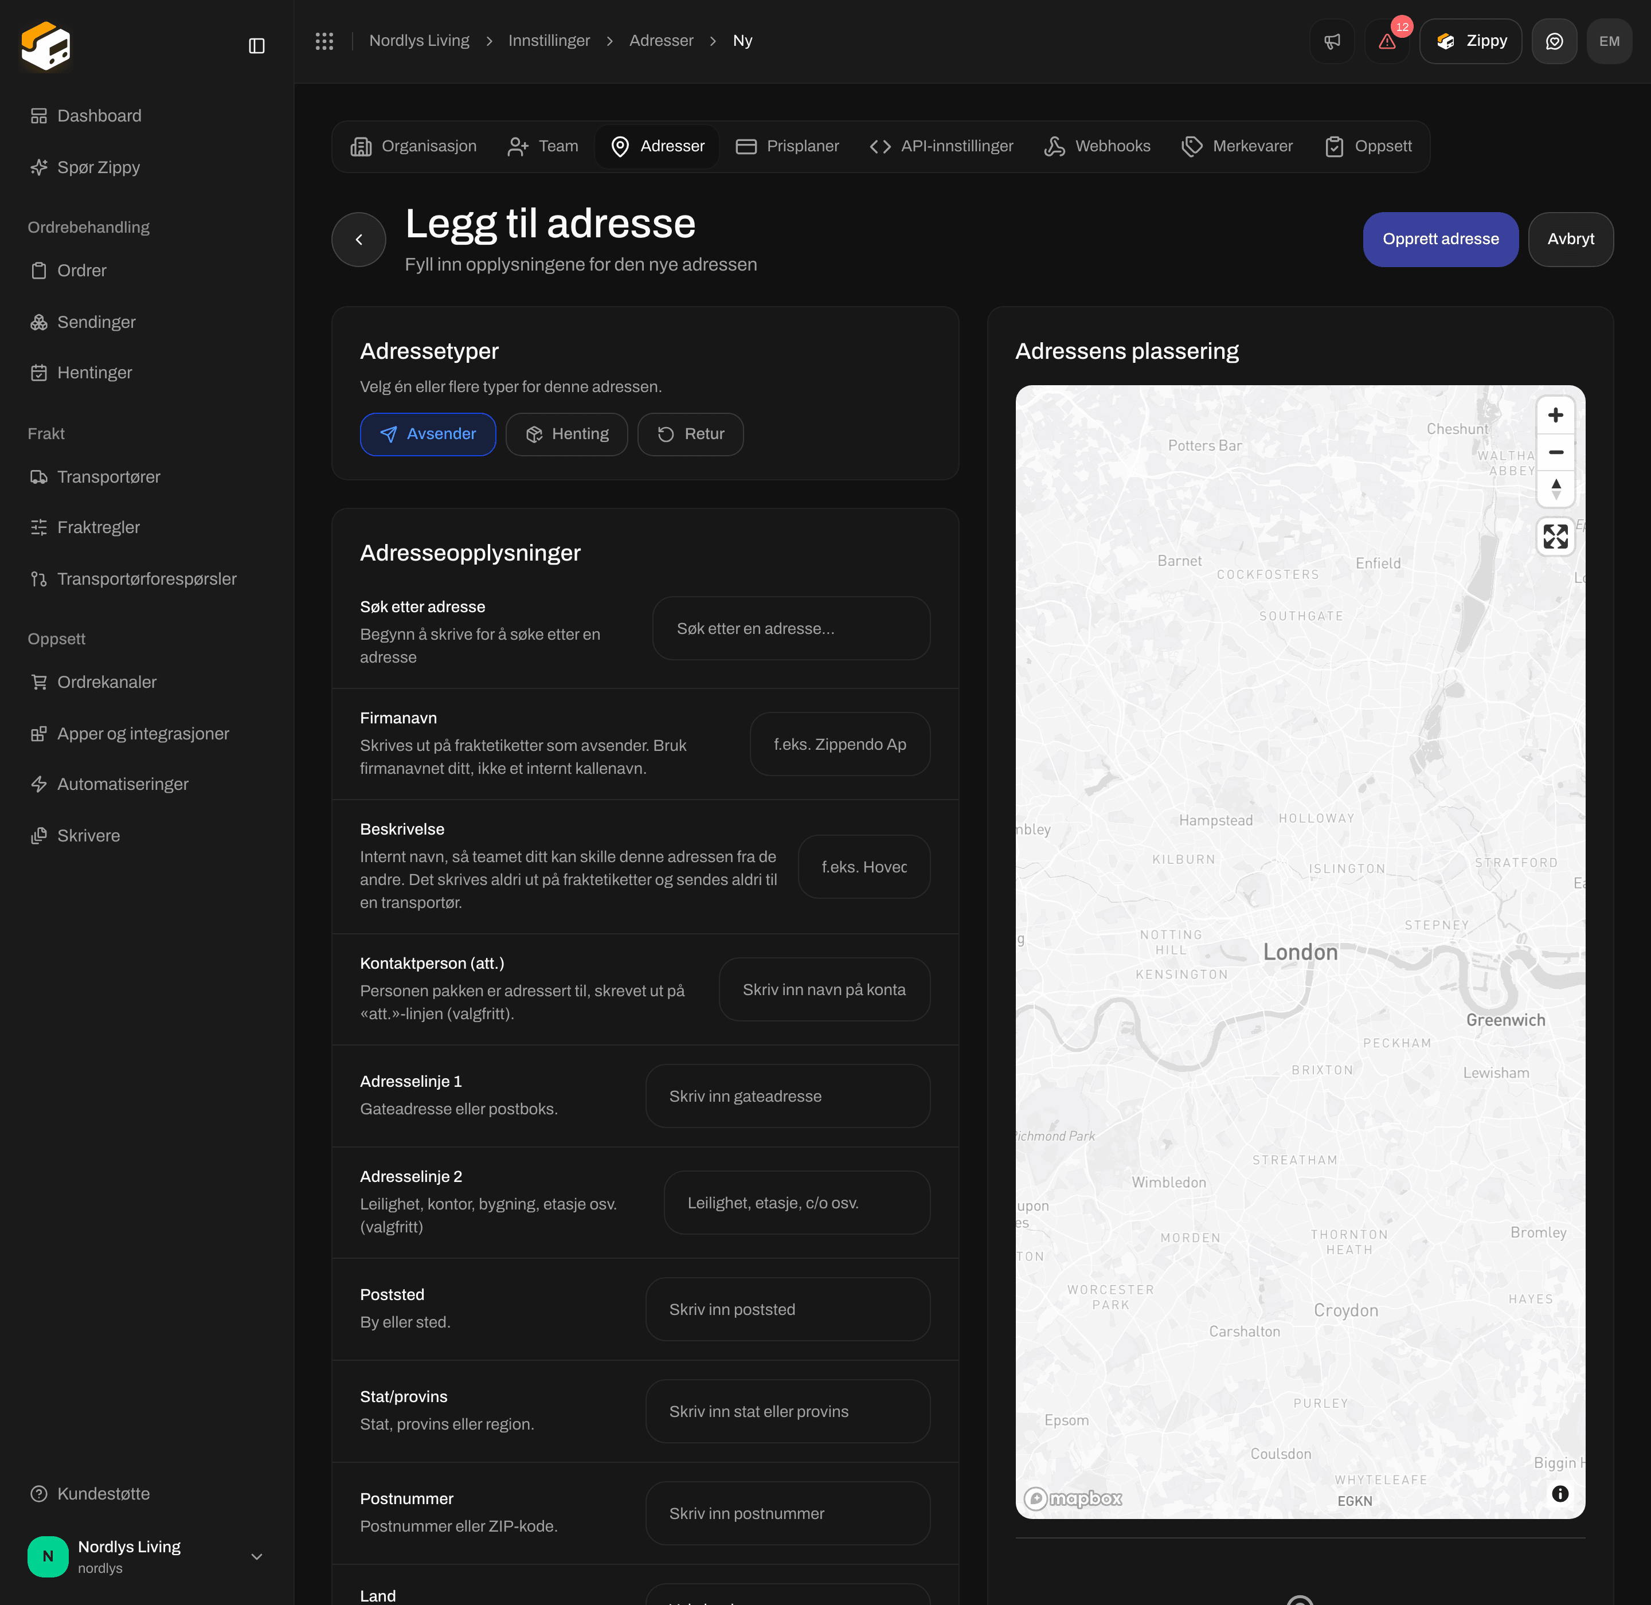Open the Merkevarer tab
The height and width of the screenshot is (1605, 1651).
tap(1237, 147)
